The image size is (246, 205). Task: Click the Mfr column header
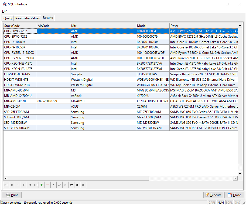coord(103,26)
